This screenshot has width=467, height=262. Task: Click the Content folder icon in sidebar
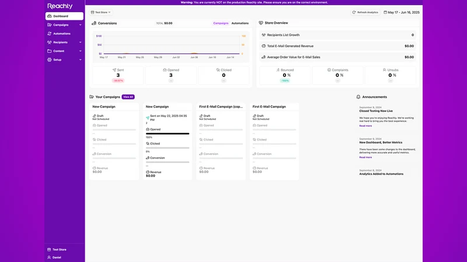pyautogui.click(x=50, y=51)
